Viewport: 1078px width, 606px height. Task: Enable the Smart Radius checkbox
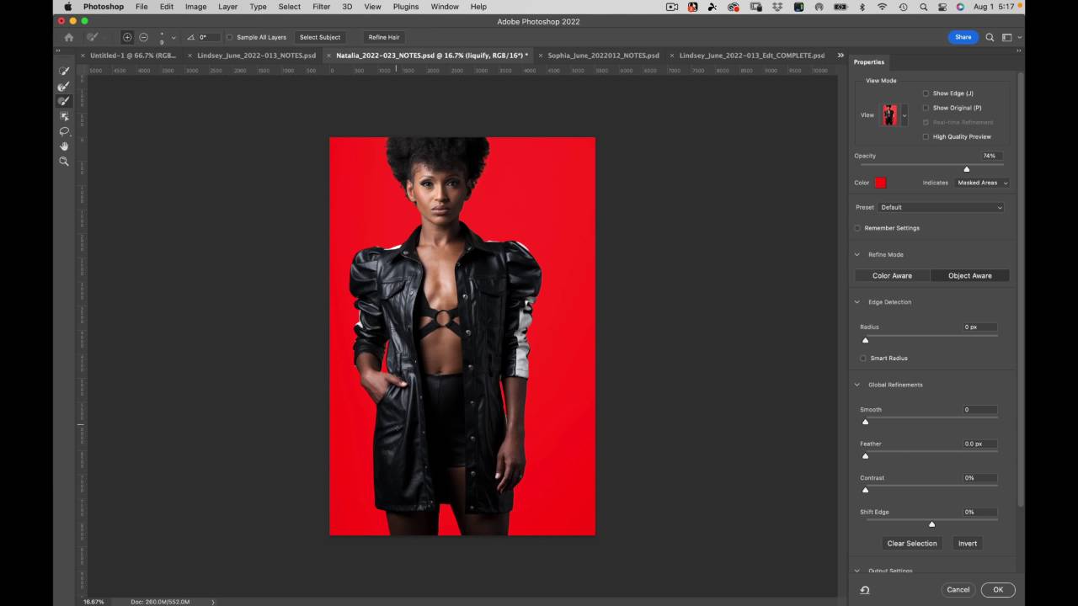click(x=863, y=359)
